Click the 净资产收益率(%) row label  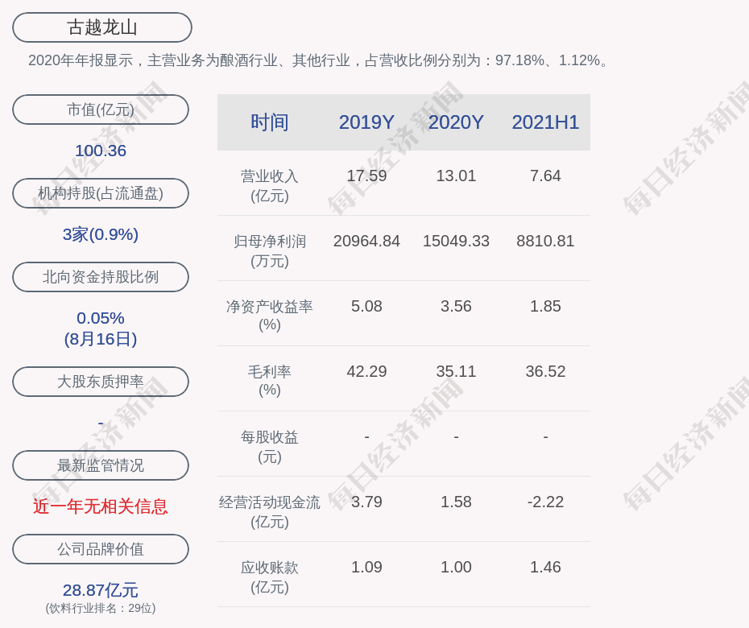click(x=270, y=315)
